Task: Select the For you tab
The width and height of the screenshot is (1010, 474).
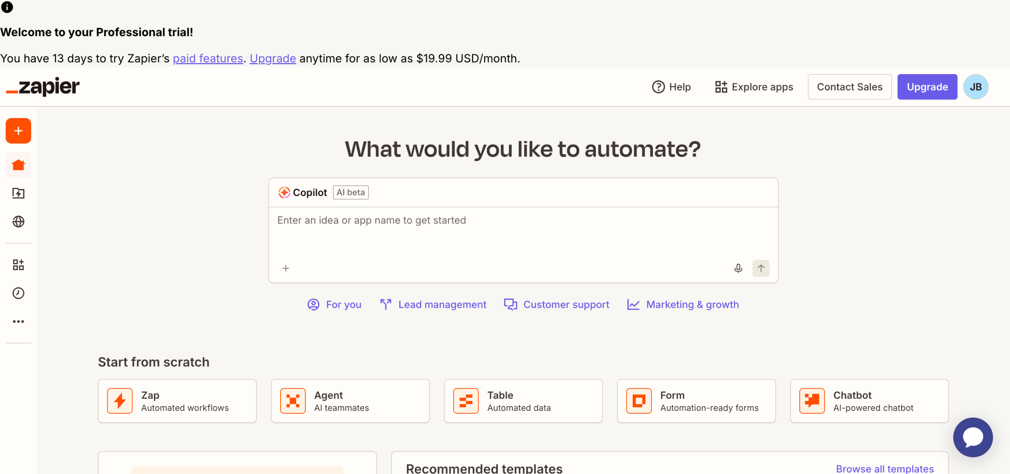Action: click(335, 304)
